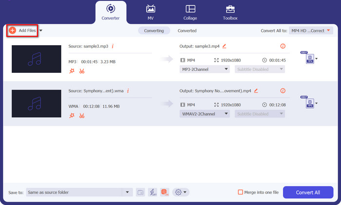
Task: Open edit effects star icon for Symphony file
Action: (72, 116)
